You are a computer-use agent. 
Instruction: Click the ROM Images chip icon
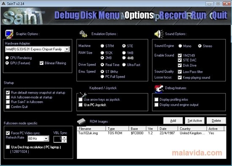[x=82, y=122]
